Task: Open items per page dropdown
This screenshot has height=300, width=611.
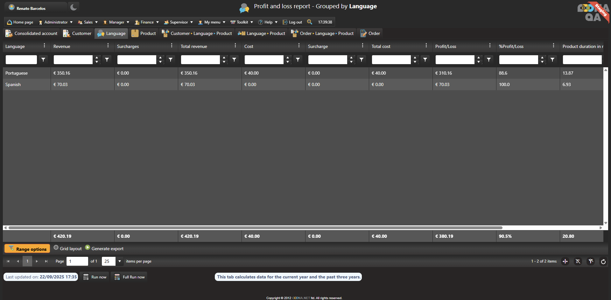Action: [120, 261]
